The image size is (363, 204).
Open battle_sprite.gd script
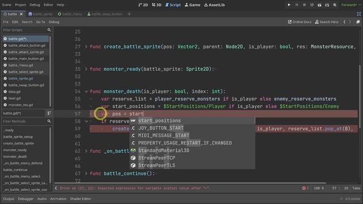click(26, 78)
